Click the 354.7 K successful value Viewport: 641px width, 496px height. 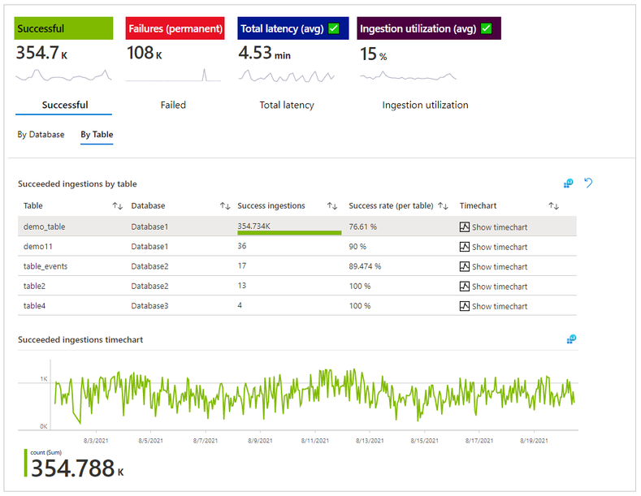(41, 53)
